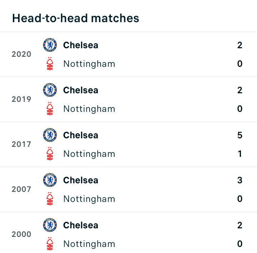Image resolution: width=257 pixels, height=253 pixels.
Task: Click the Chelsea crest in 2017 match
Action: [x=50, y=135]
